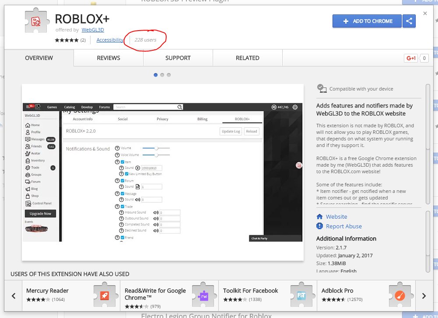Click the ROBLOX+ extension puzzle icon
This screenshot has width=438, height=318.
(36, 21)
